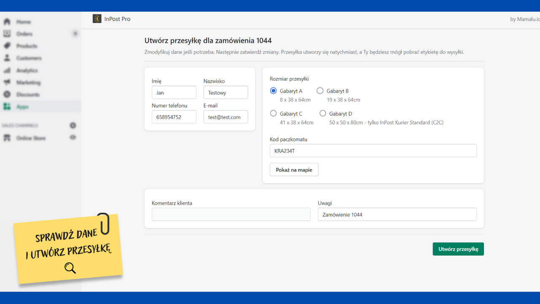Click the Nazwisko field with Testowy

226,92
